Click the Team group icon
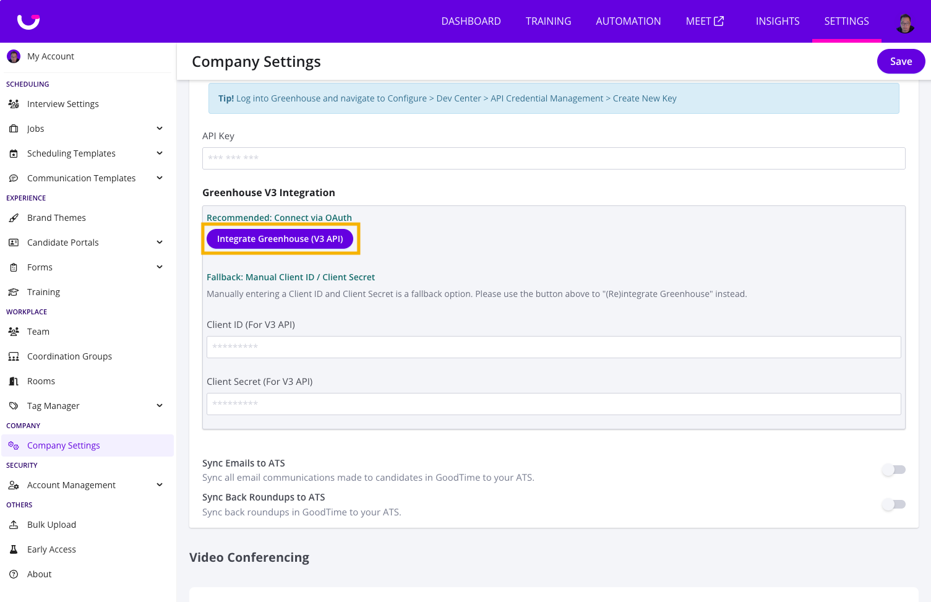 14,332
